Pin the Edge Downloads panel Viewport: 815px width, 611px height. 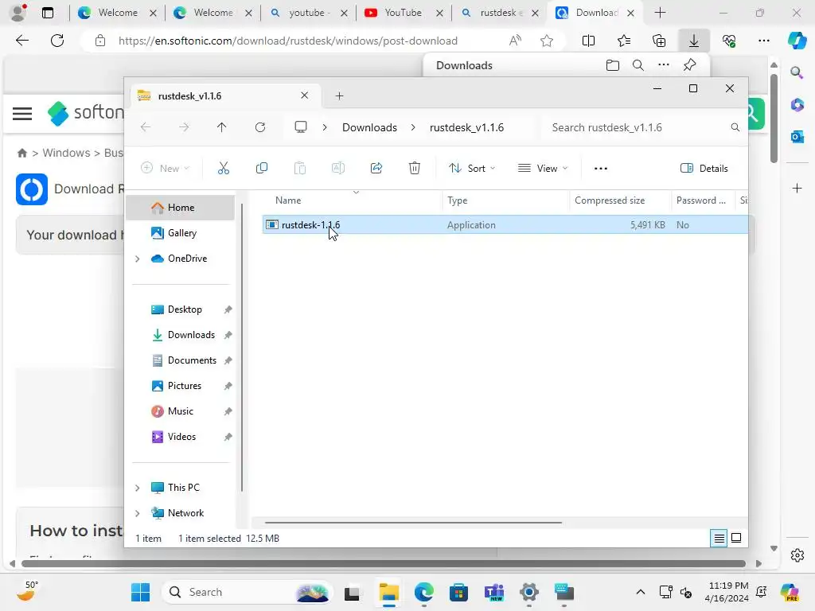(690, 65)
